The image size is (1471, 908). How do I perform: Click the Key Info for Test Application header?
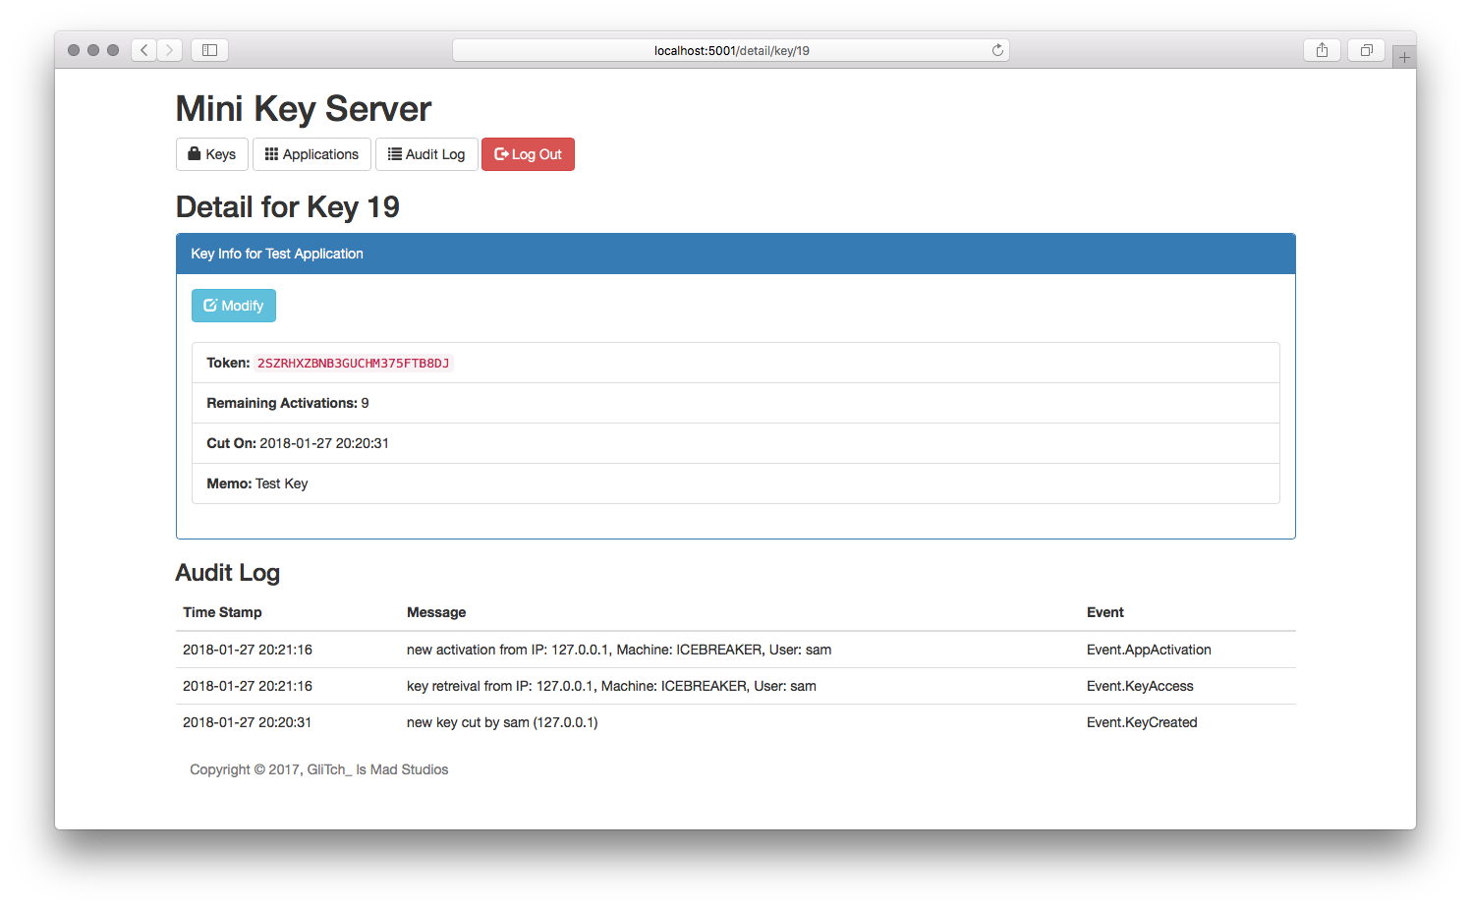click(x=736, y=254)
